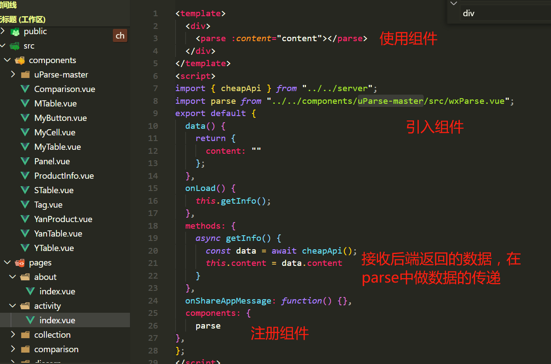Expand the uParse-master folder
Image resolution: width=551 pixels, height=364 pixels.
[13, 74]
